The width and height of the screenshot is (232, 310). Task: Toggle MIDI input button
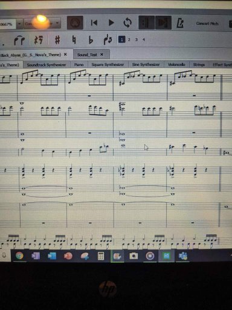[75, 22]
